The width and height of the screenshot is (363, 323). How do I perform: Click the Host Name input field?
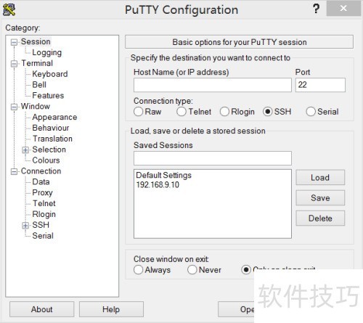[213, 85]
